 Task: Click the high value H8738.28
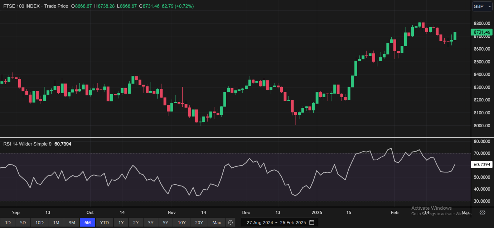pos(104,6)
